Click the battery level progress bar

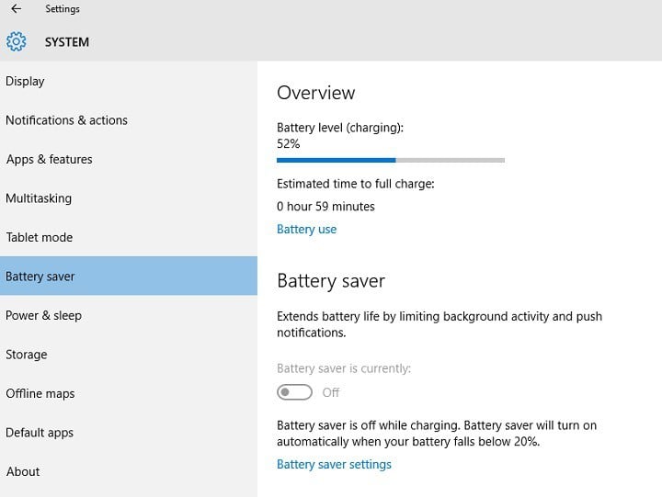pos(391,161)
